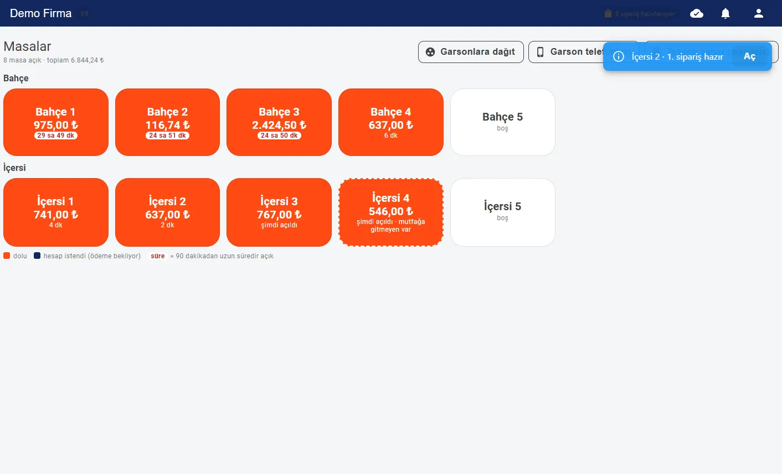
Task: Click the Bahçe section label
Action: click(16, 79)
